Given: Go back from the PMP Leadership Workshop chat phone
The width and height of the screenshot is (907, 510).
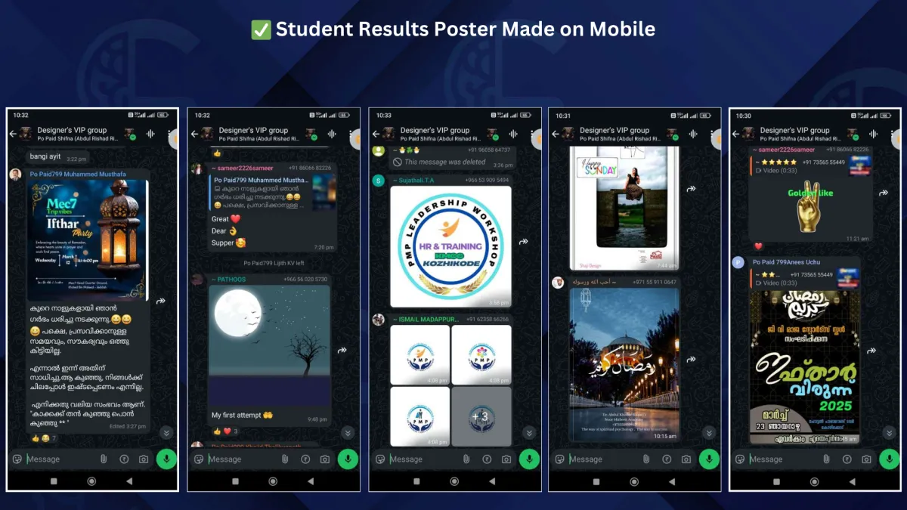Looking at the screenshot, I should [376, 134].
